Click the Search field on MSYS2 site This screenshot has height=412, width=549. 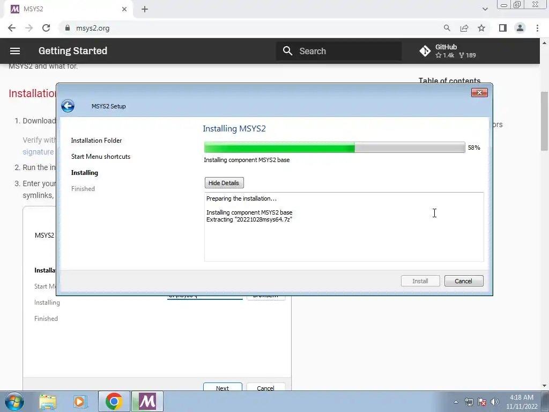coord(339,51)
